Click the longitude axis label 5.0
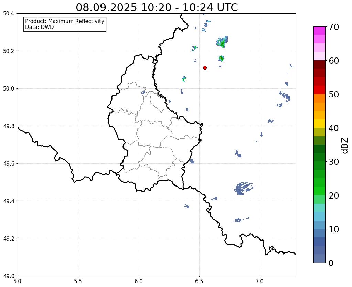The width and height of the screenshot is (352, 287). pos(18,281)
